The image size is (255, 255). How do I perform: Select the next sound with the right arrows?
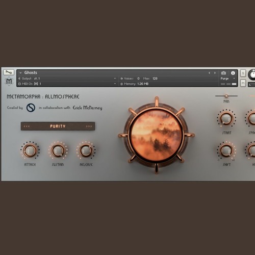pyautogui.click(x=89, y=126)
